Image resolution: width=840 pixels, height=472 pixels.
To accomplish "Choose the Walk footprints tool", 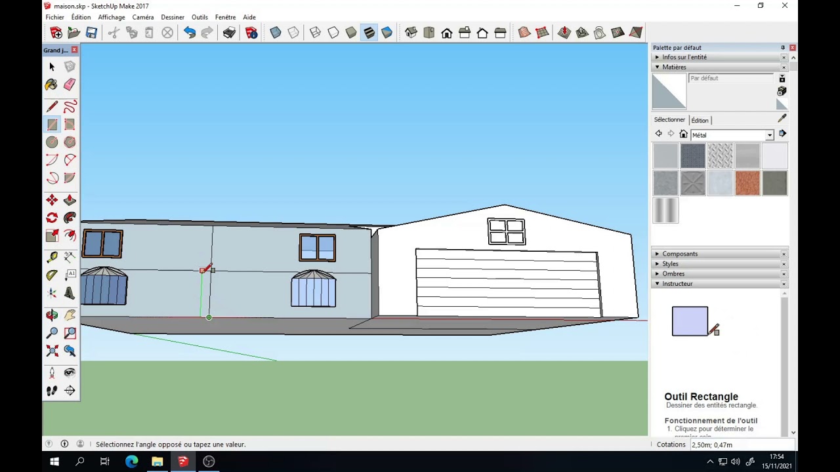I will click(52, 391).
